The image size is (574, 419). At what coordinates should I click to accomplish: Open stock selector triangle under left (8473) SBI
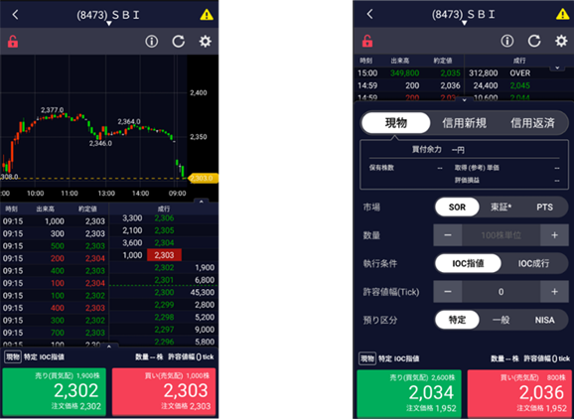tap(108, 24)
